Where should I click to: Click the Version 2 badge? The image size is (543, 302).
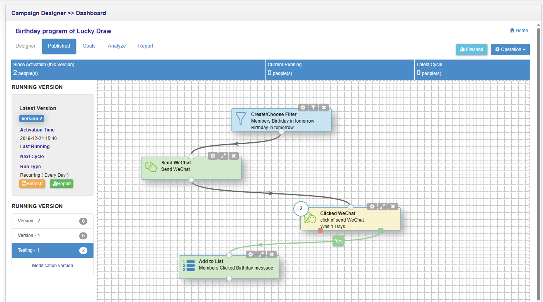click(x=32, y=119)
